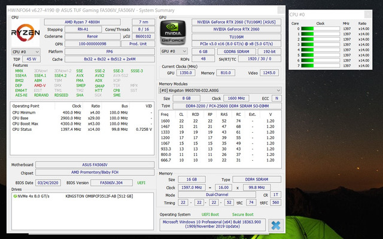Viewport: 383px width, 239px height.
Task: Select the 666.7 frequency timing row
Action: point(220,160)
